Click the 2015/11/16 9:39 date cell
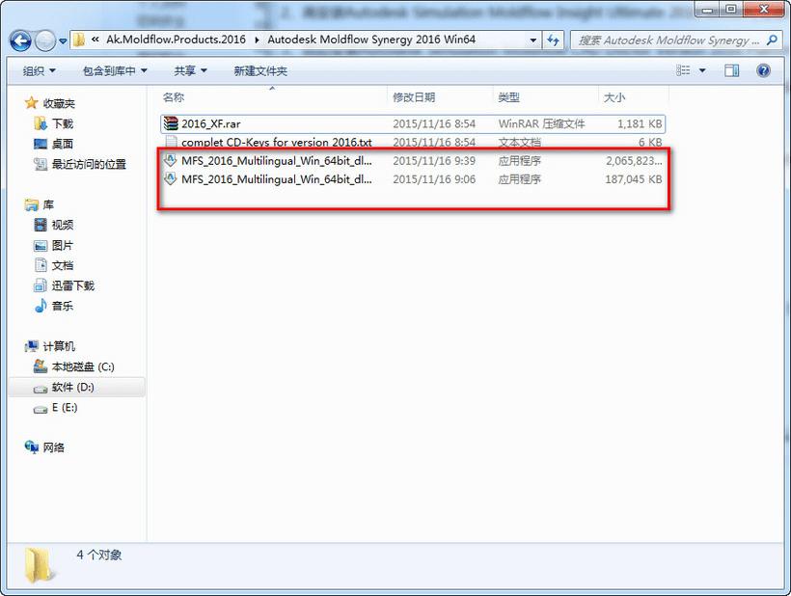The height and width of the screenshot is (596, 791). (434, 161)
